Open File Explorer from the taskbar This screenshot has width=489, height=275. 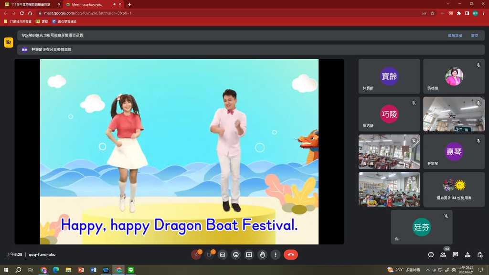pyautogui.click(x=68, y=270)
